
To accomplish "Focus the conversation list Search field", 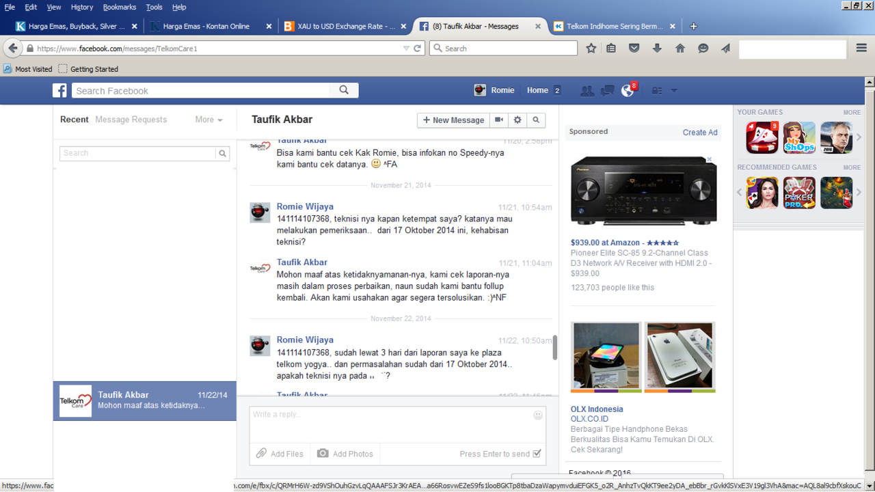I will point(138,153).
